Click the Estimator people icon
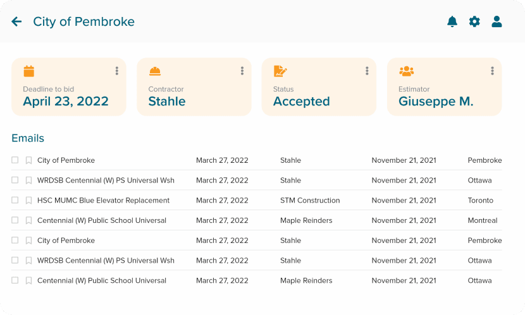Image resolution: width=525 pixels, height=315 pixels. (406, 71)
